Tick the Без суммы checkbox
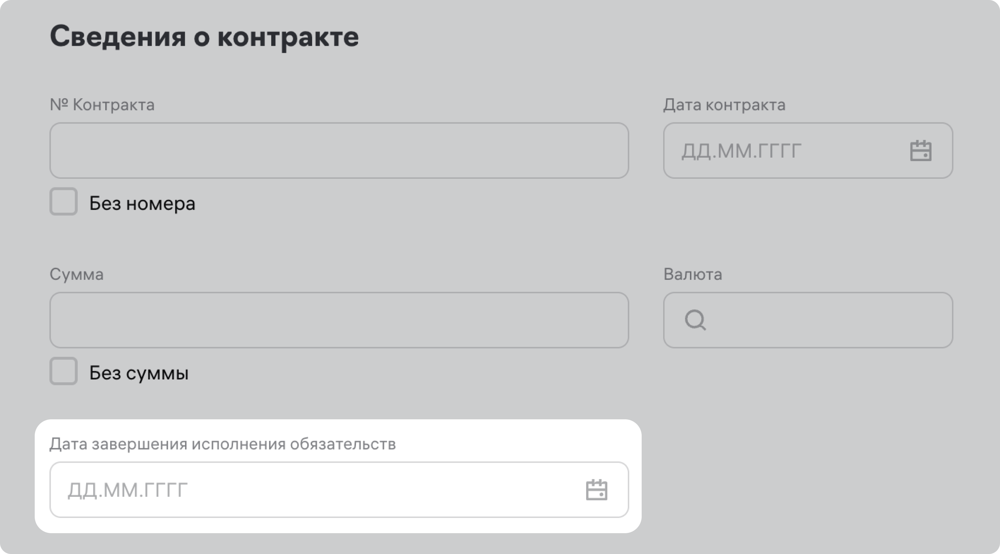The height and width of the screenshot is (554, 1000). [x=64, y=371]
